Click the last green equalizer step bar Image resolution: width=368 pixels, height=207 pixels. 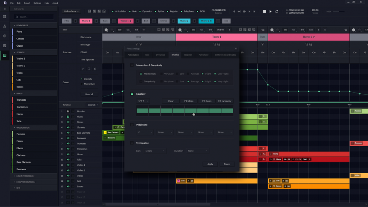click(x=227, y=111)
